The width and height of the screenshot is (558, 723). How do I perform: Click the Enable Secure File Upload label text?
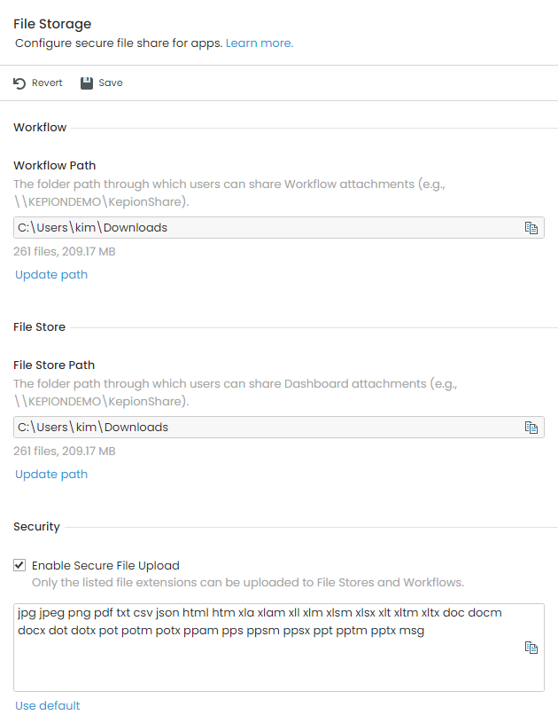(x=105, y=565)
